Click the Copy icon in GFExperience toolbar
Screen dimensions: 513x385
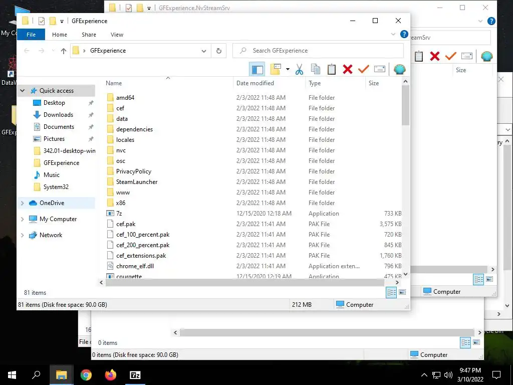(316, 69)
